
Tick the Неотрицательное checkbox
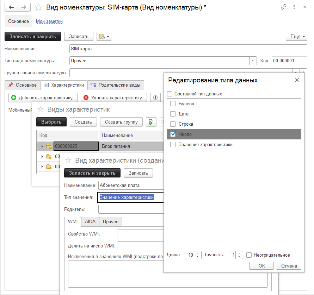(249, 255)
